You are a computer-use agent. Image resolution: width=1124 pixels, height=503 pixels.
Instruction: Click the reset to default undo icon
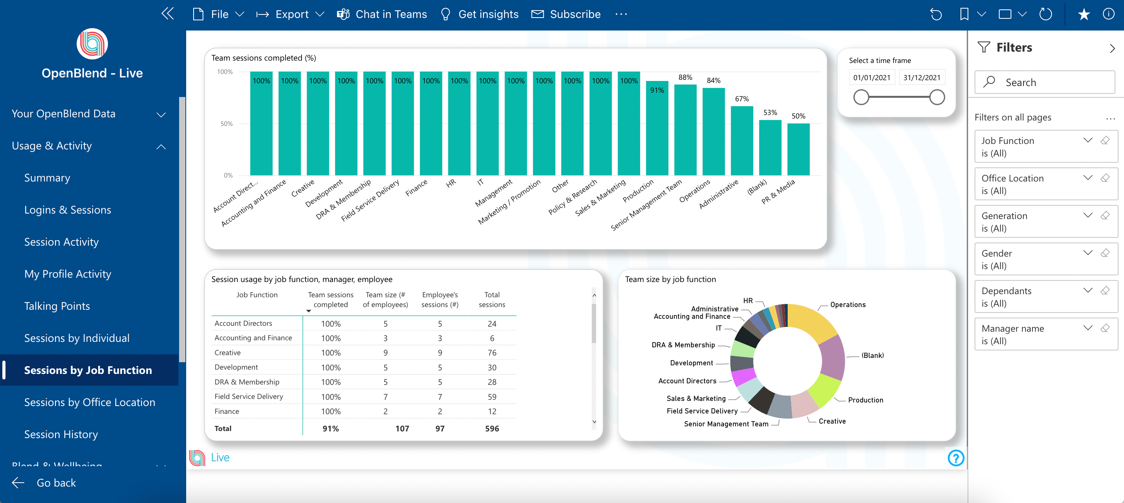point(935,14)
